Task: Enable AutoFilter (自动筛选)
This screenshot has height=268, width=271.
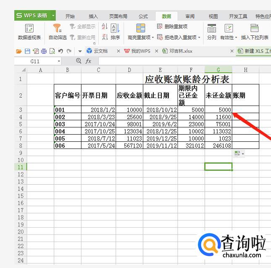Action: 58,32
